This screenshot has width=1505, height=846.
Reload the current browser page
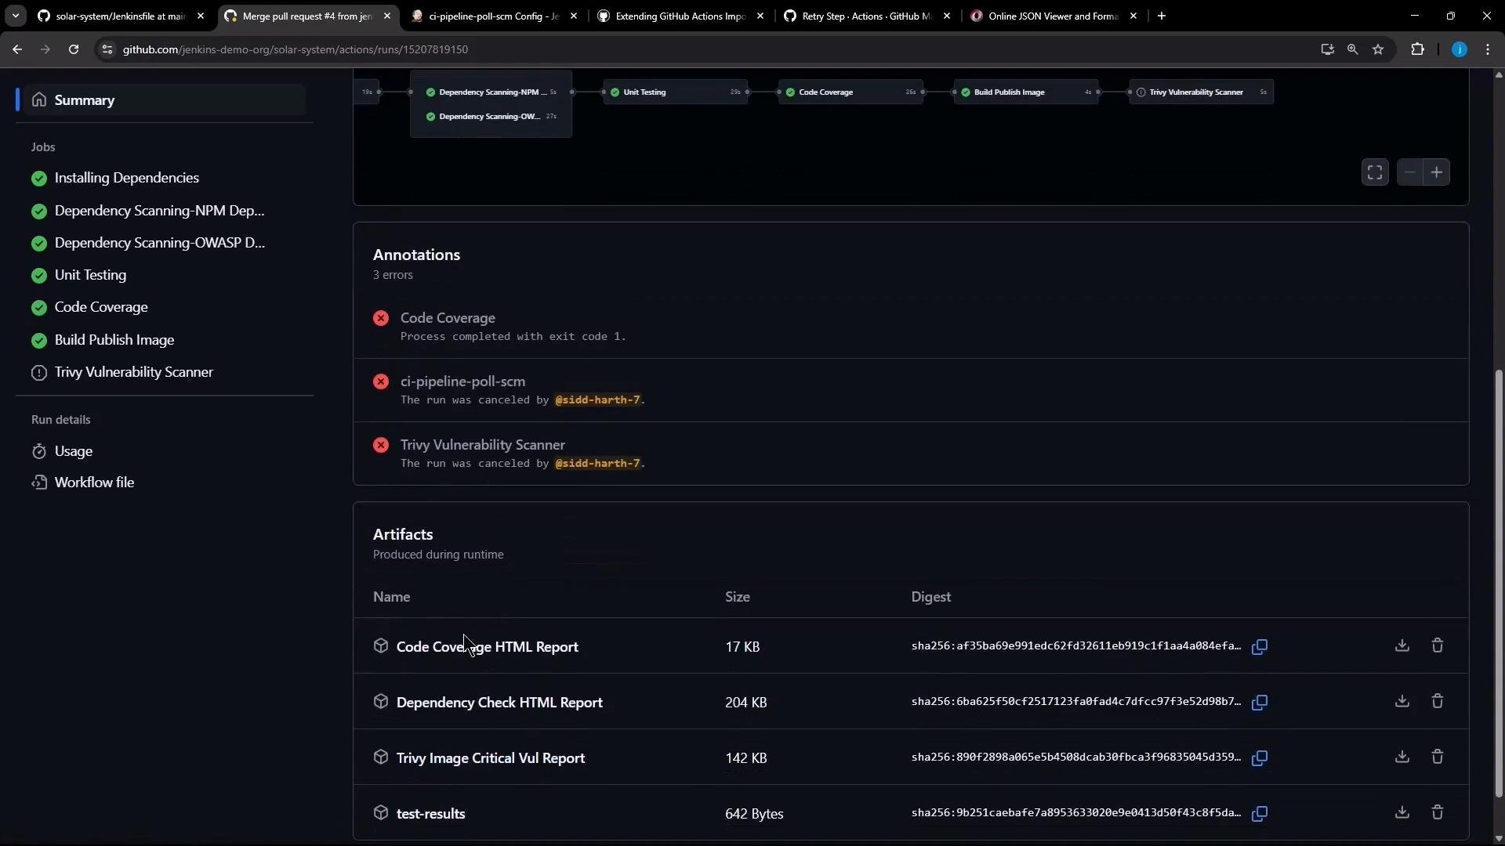coord(74,49)
